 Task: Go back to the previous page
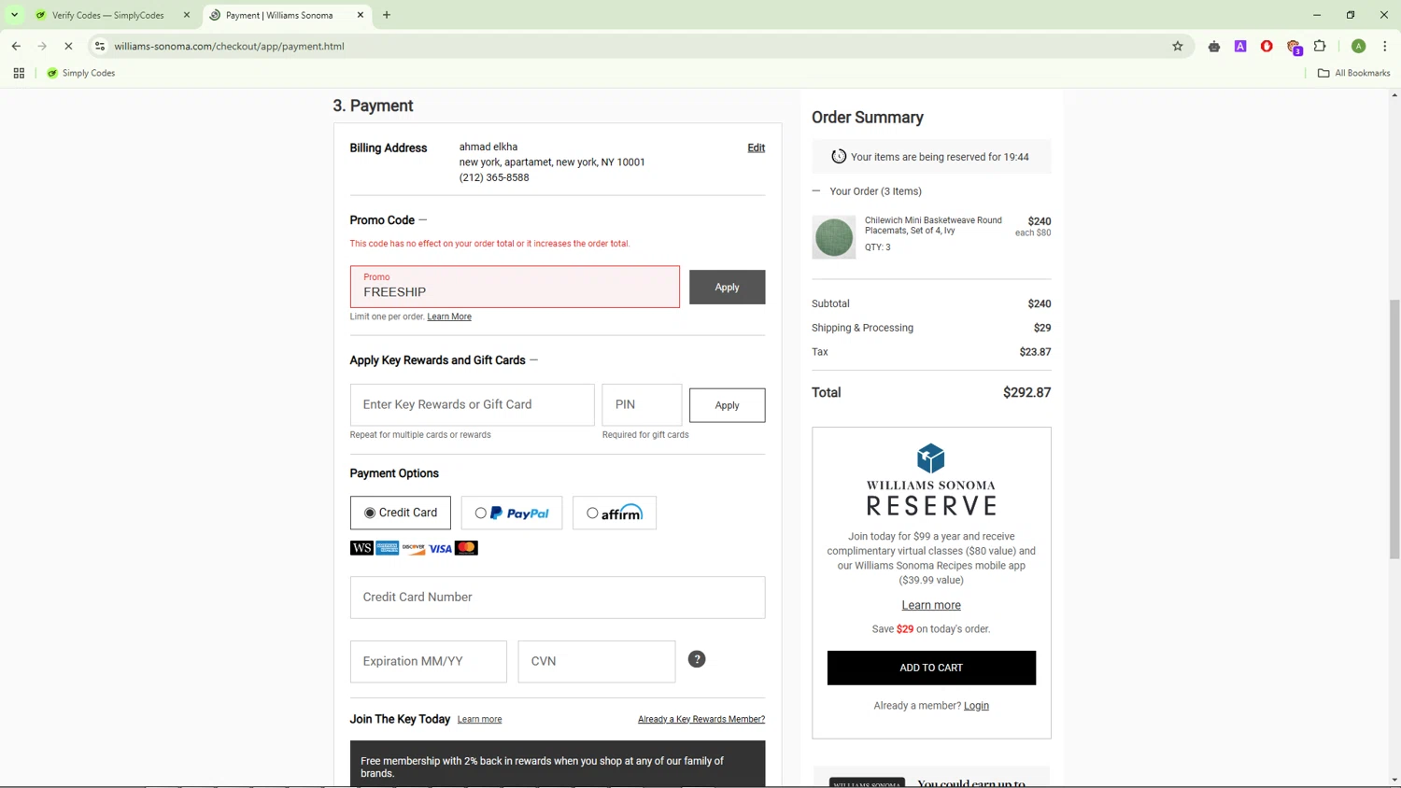click(16, 46)
